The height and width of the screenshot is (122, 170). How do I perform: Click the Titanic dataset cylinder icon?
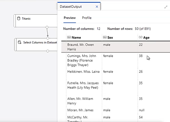tap(19, 18)
